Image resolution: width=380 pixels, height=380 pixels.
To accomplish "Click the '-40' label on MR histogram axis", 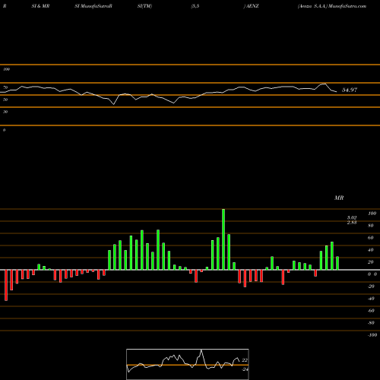I will point(371,299).
